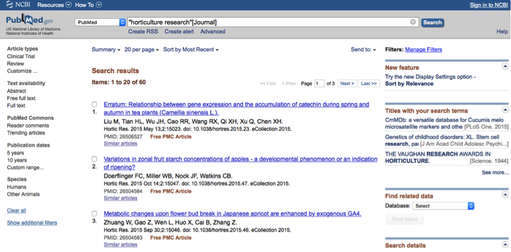
Task: Open the Resources dropdown menu
Action: [54, 5]
